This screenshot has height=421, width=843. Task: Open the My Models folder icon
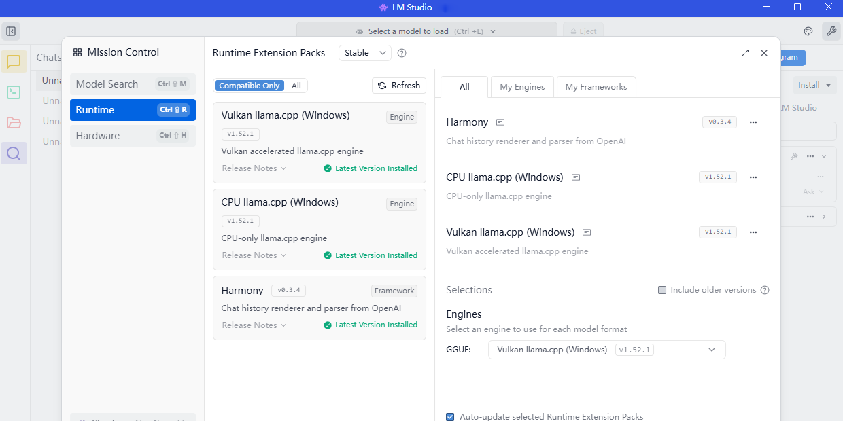(x=14, y=123)
